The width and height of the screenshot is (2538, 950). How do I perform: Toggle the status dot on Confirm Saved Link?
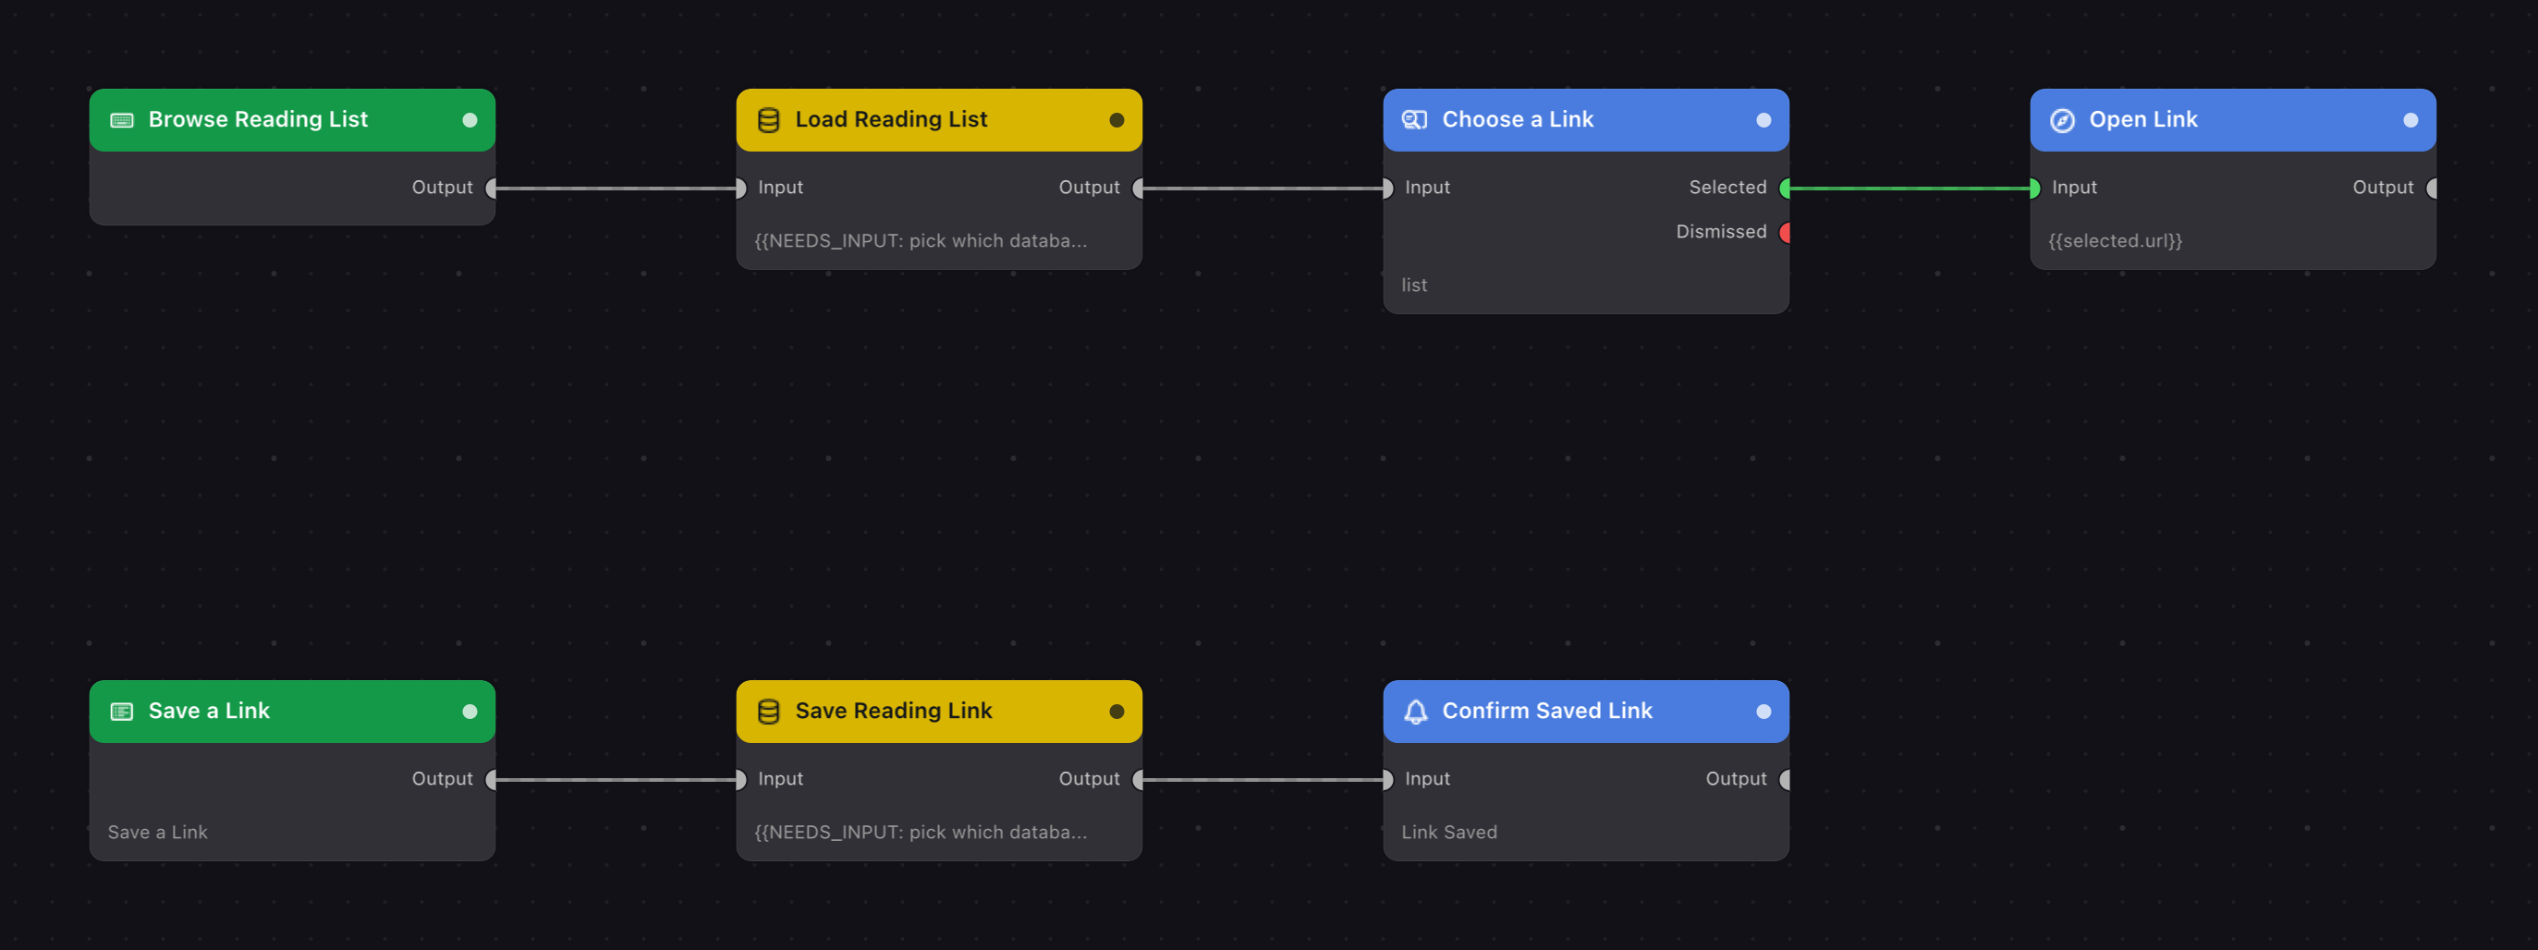pyautogui.click(x=1763, y=712)
